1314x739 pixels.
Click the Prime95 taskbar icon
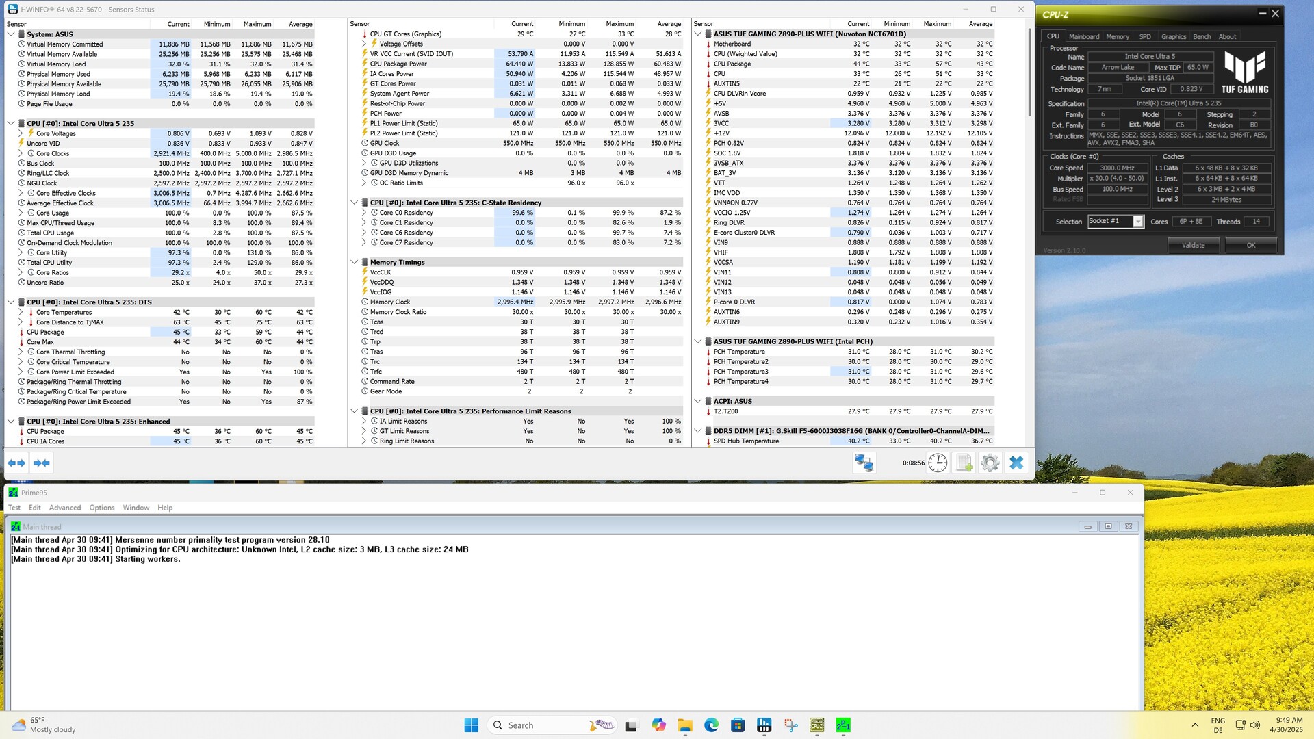(843, 725)
